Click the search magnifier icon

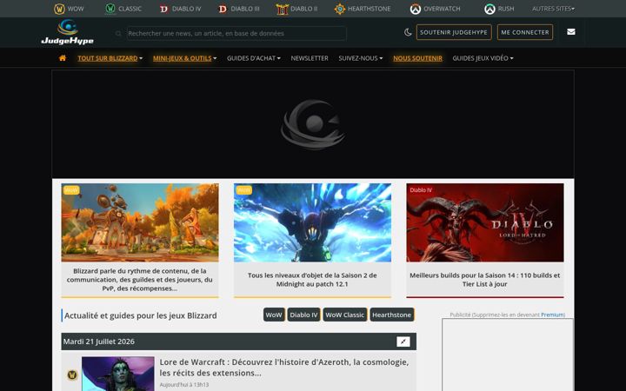tap(118, 34)
